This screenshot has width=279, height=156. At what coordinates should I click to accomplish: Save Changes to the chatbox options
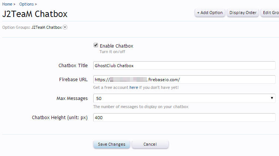click(111, 144)
